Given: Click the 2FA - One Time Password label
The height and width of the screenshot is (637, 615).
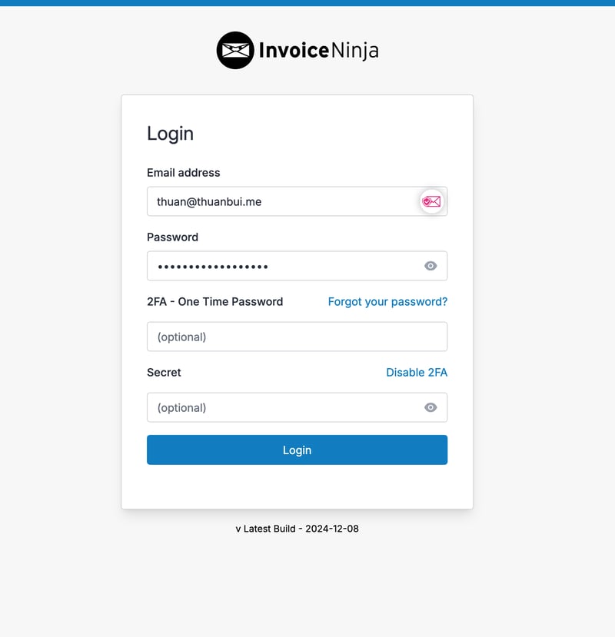Looking at the screenshot, I should click(x=214, y=302).
